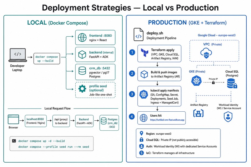
Task: Click the Workload Identity shield person icon
Action: (228, 117)
